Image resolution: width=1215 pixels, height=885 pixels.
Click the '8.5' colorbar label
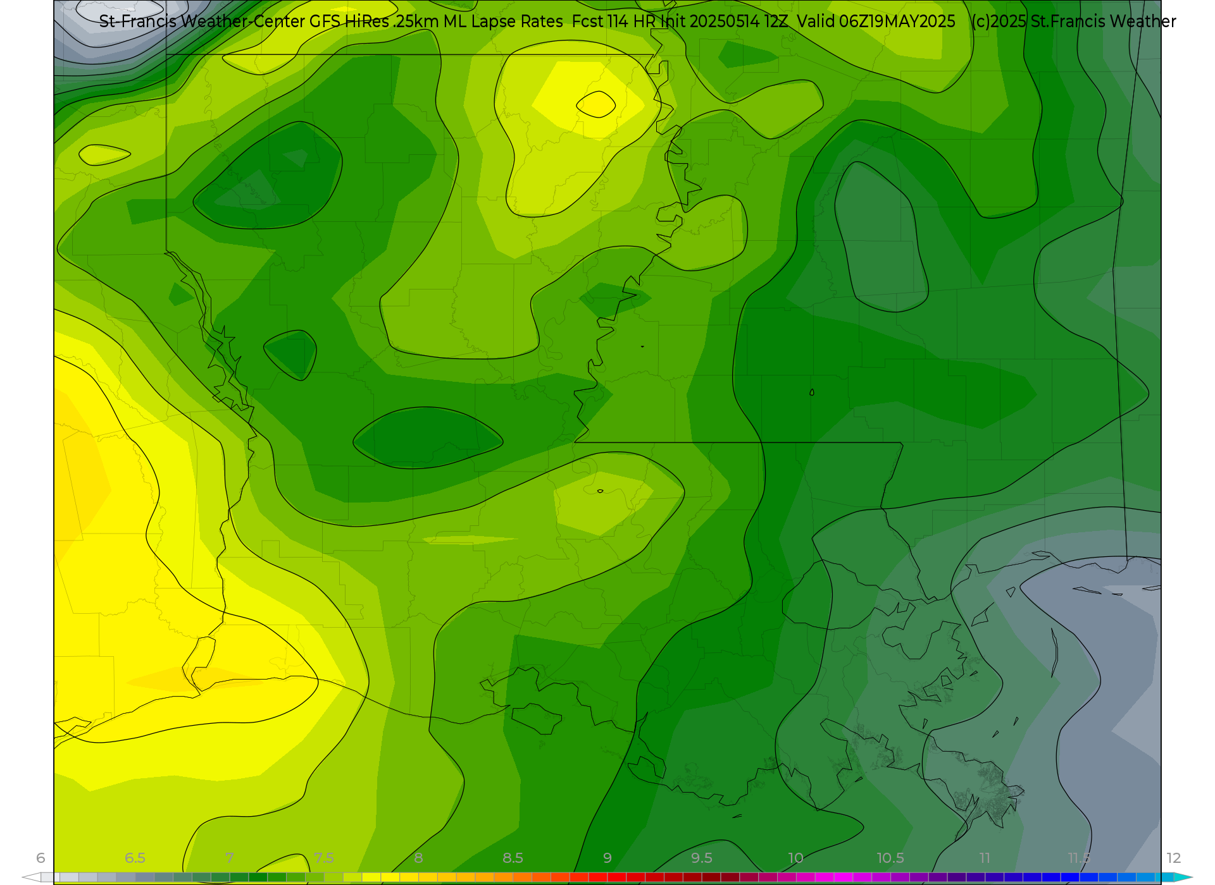[x=513, y=858]
